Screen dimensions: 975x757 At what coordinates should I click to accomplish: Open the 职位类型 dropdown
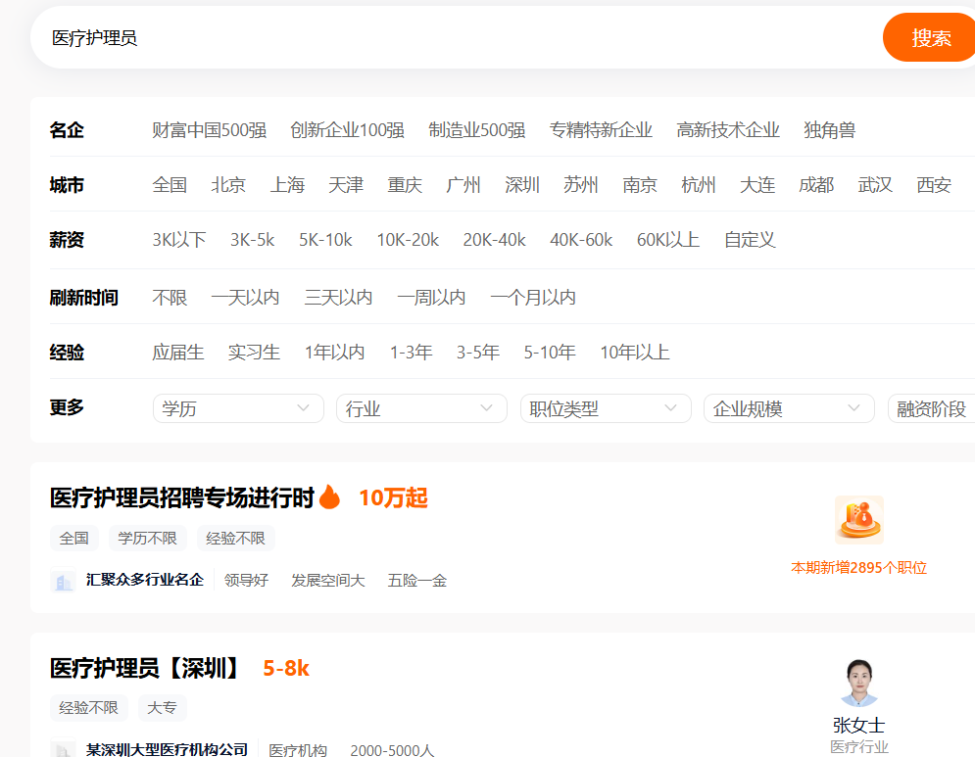[606, 408]
